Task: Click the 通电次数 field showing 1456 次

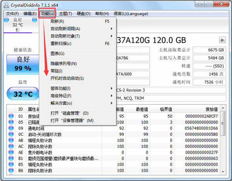Action: pos(209,74)
